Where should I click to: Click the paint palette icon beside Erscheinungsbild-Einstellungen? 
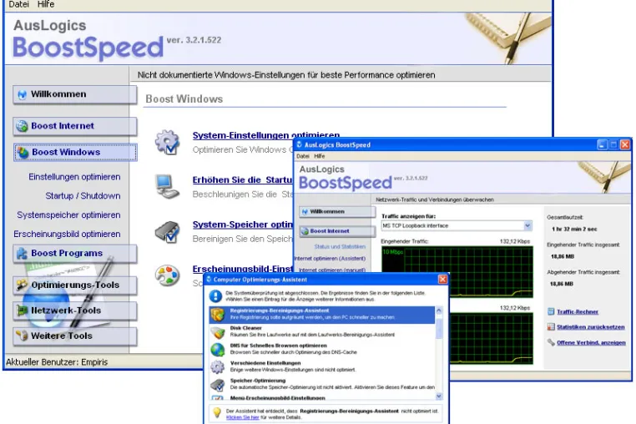[x=167, y=275]
